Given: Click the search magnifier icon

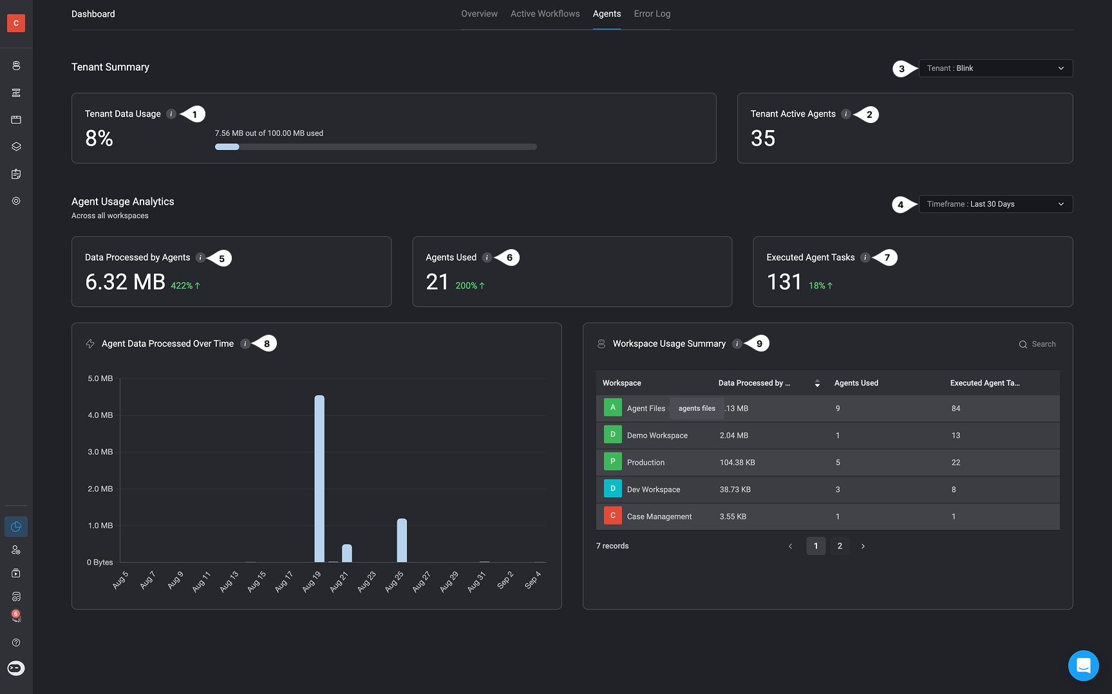Looking at the screenshot, I should click(1022, 344).
